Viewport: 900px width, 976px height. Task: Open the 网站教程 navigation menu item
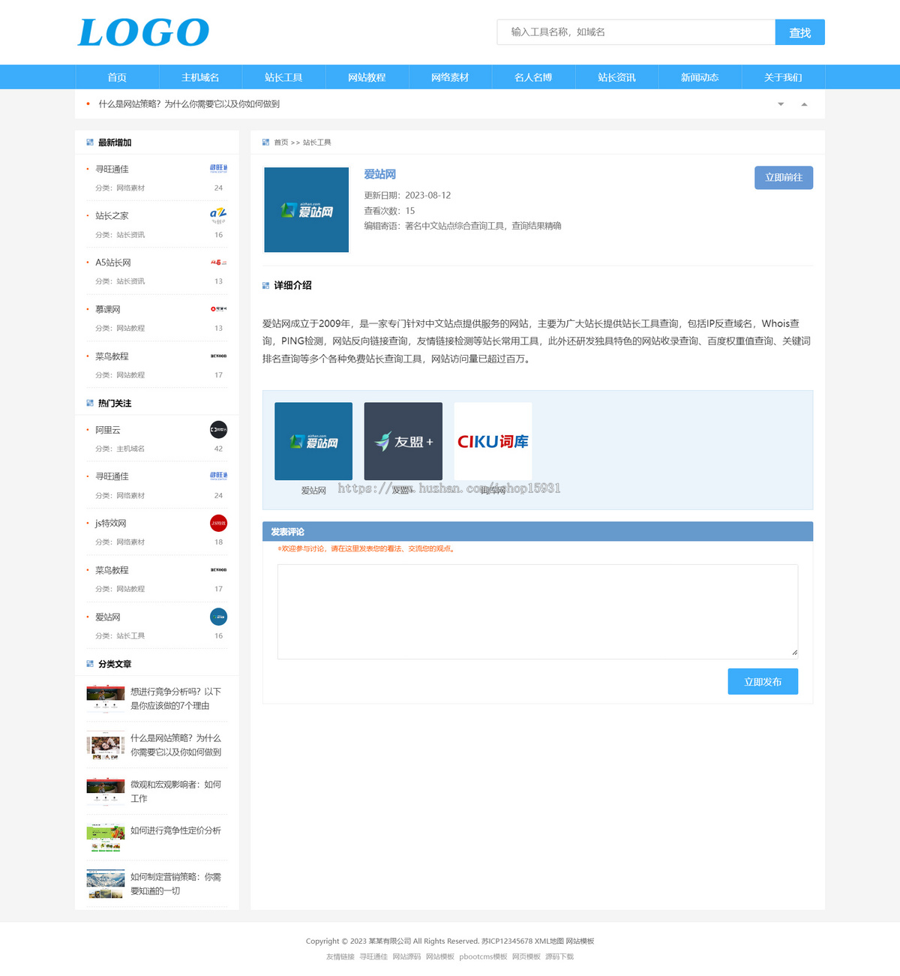tap(366, 77)
